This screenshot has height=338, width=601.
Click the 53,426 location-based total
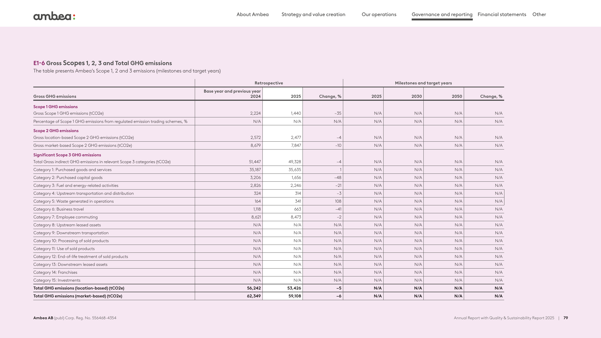[294, 288]
